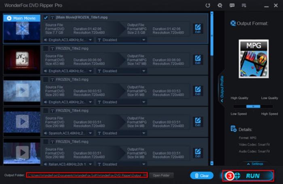Minimize the WonderFox DVD Ripper window
Screen dimensions: 283x184
tap(266, 6)
